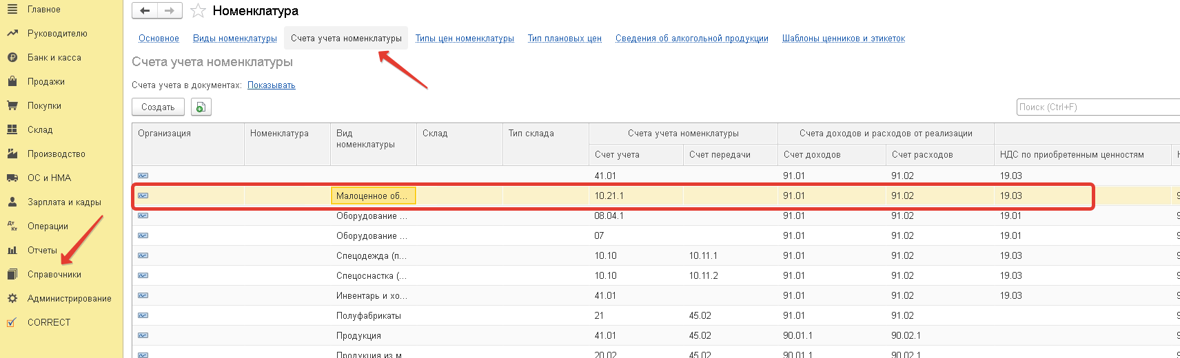The width and height of the screenshot is (1180, 358).
Task: Open the Банк и касса section
Action: pyautogui.click(x=54, y=58)
